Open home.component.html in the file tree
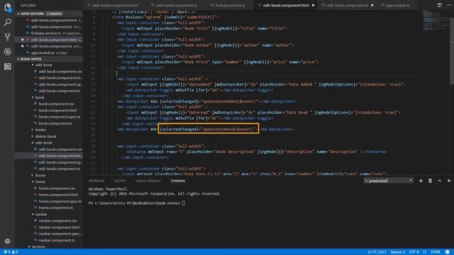 [58, 195]
